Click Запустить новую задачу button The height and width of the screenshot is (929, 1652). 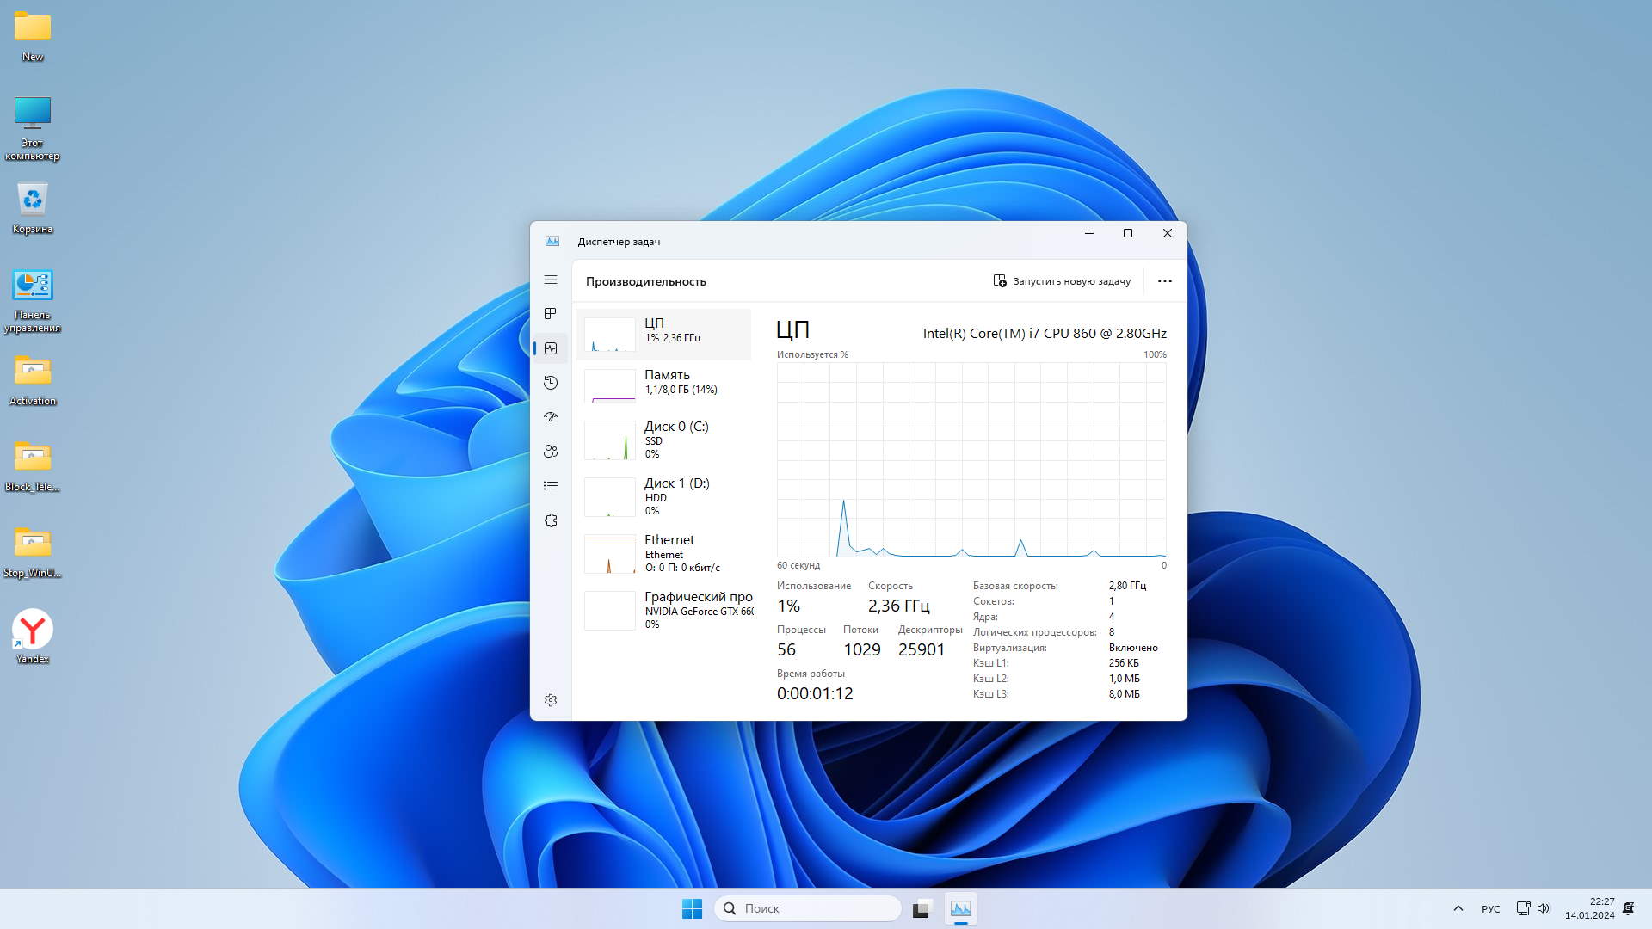pos(1062,281)
